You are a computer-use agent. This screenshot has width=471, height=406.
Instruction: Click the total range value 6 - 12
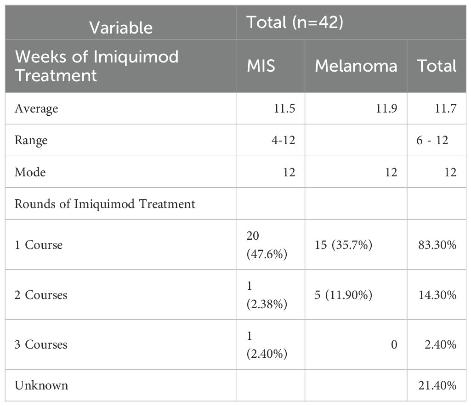pos(432,140)
